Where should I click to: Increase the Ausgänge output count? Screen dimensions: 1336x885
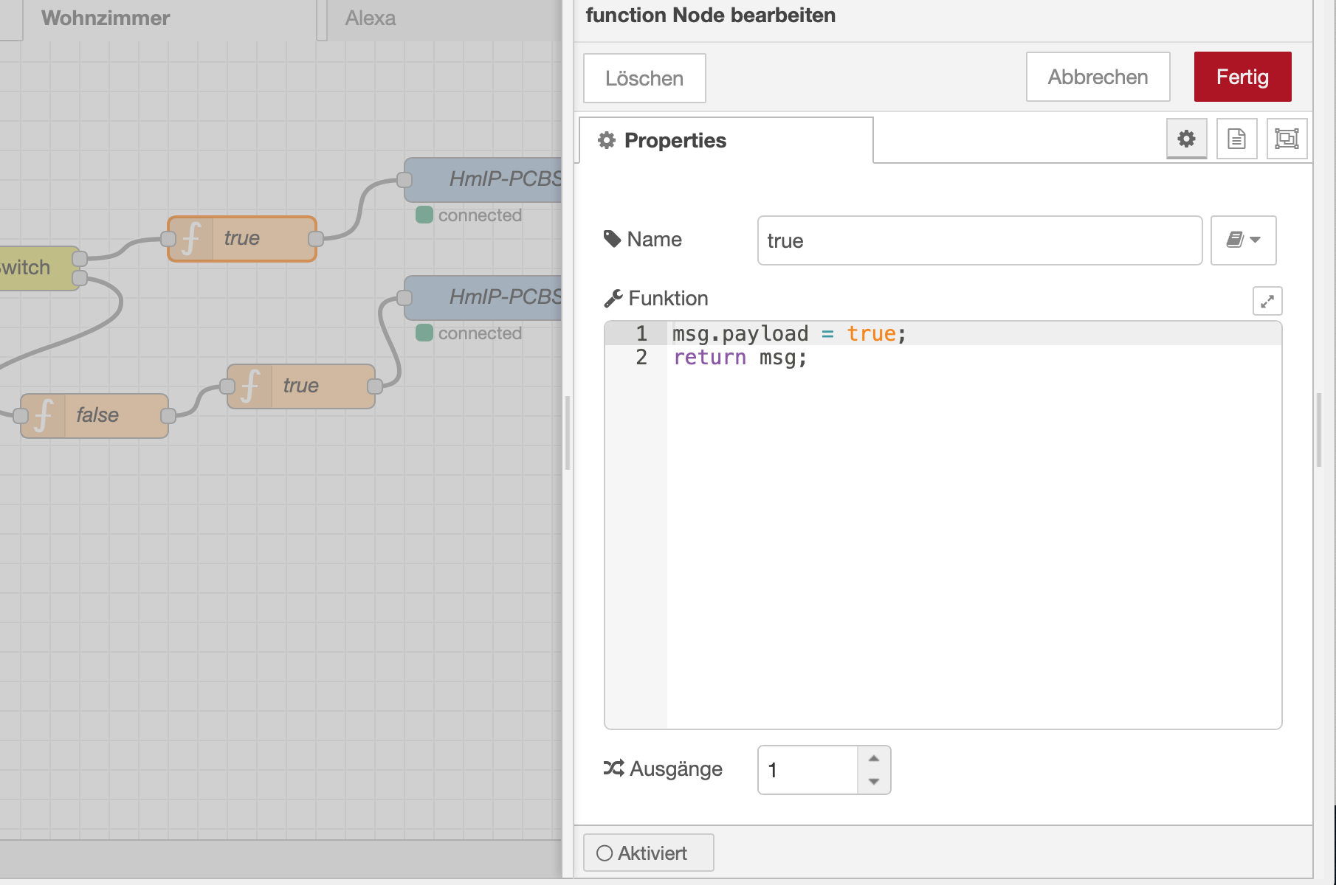[874, 758]
